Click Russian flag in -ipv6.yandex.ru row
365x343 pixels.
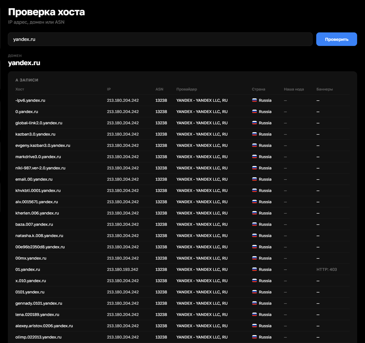255,100
